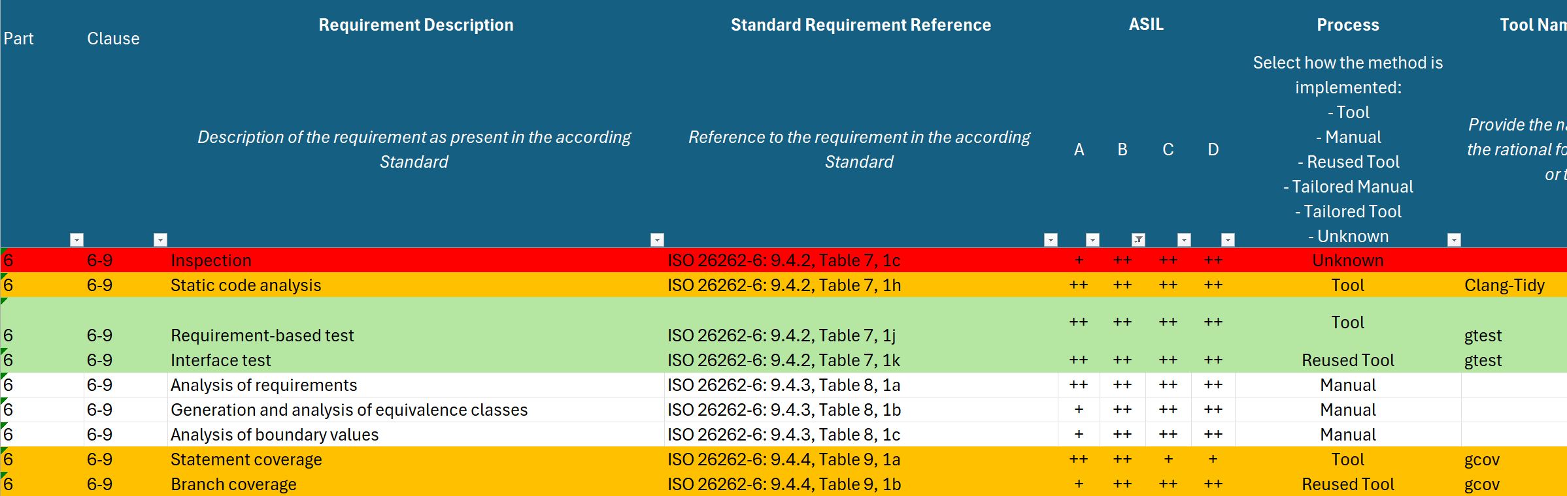
Task: Select the ASIL 'D' sub-header letter
Action: (1213, 149)
